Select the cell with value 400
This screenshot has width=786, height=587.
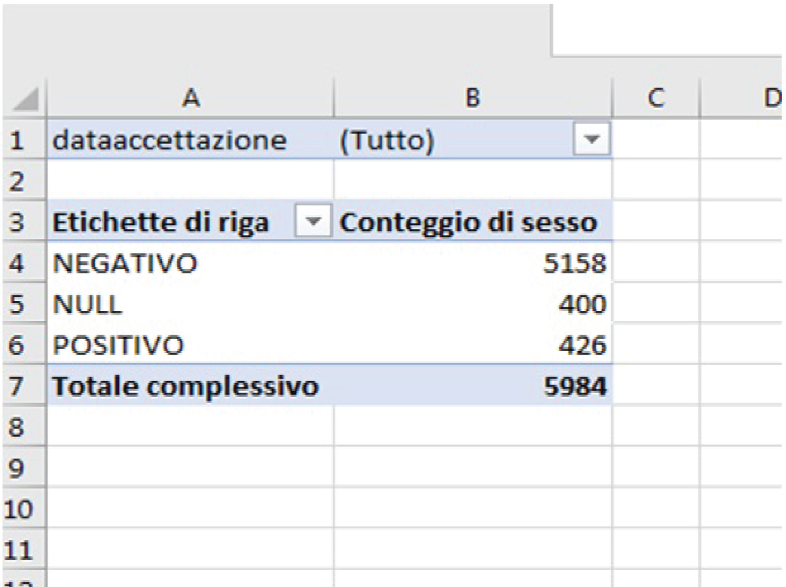(582, 304)
